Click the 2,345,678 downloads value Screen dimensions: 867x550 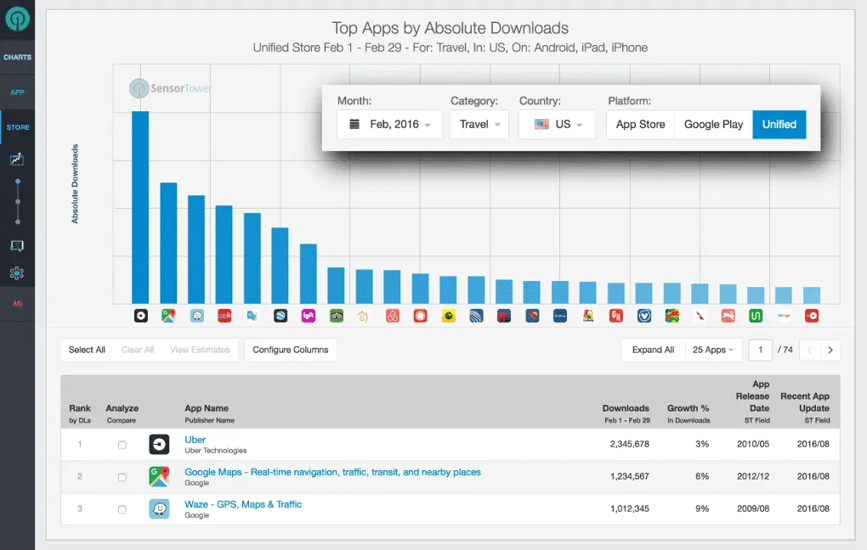pos(629,444)
